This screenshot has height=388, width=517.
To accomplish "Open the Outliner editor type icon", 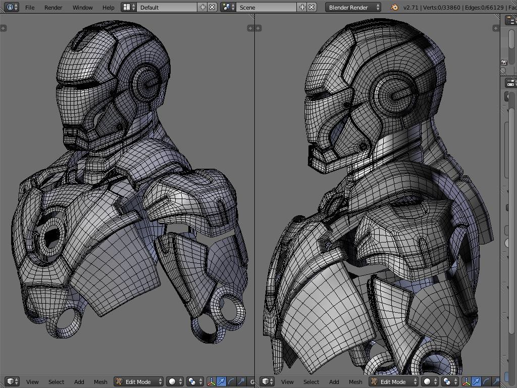I will (x=511, y=20).
